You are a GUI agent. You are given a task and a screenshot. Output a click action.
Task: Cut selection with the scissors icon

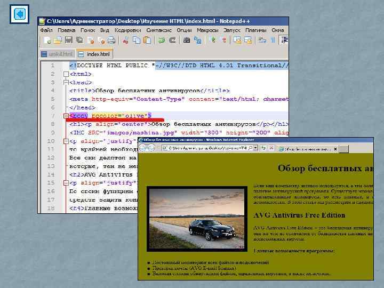click(126, 40)
